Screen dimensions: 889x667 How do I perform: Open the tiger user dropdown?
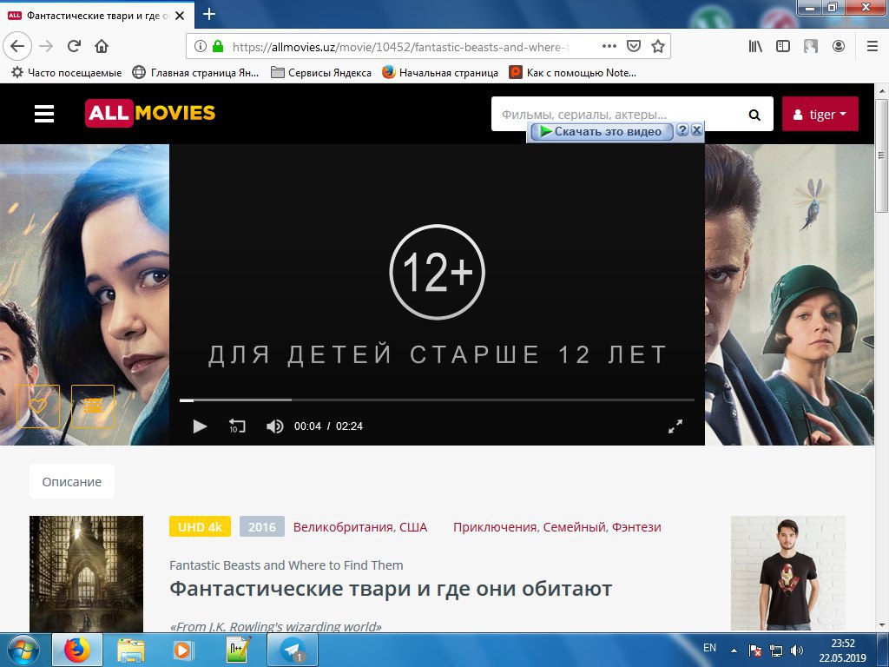pyautogui.click(x=820, y=114)
